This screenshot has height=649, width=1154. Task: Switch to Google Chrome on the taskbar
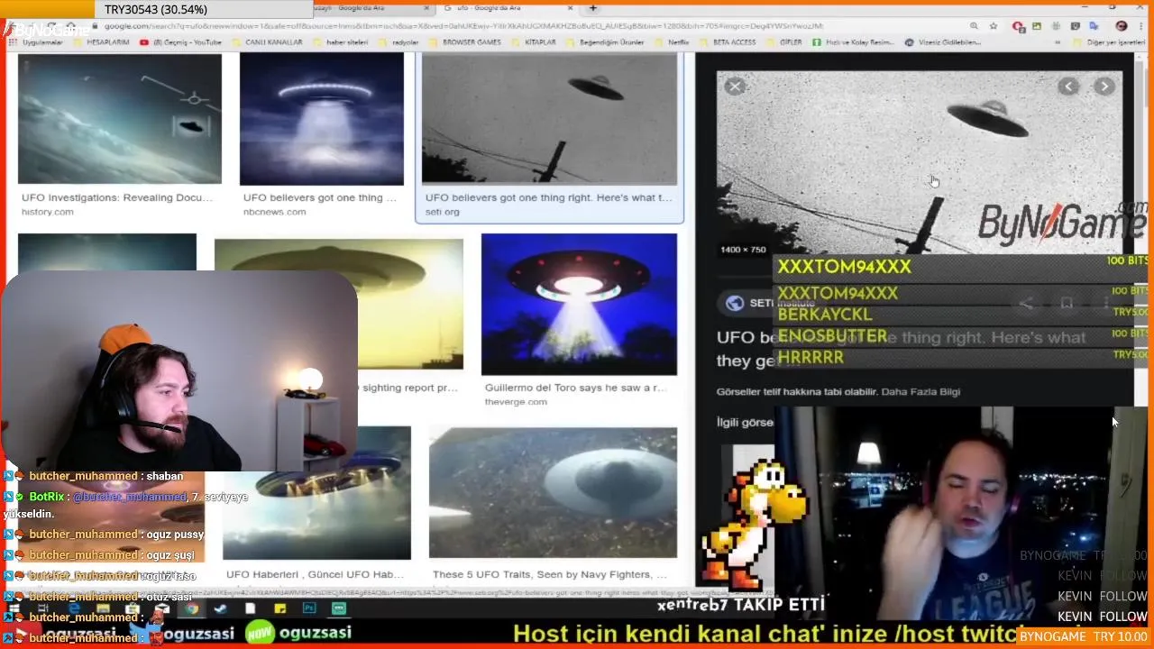[x=191, y=608]
